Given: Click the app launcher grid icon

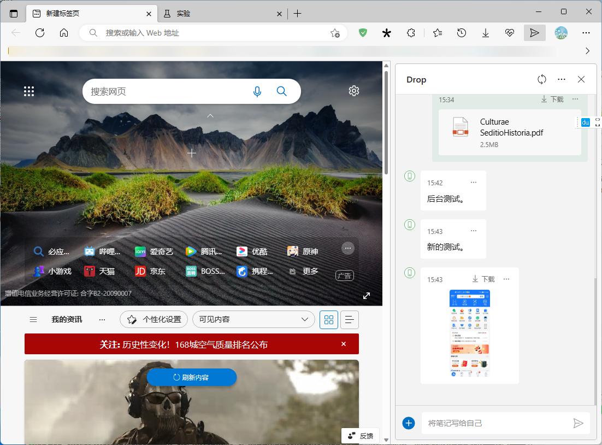Looking at the screenshot, I should click(29, 91).
